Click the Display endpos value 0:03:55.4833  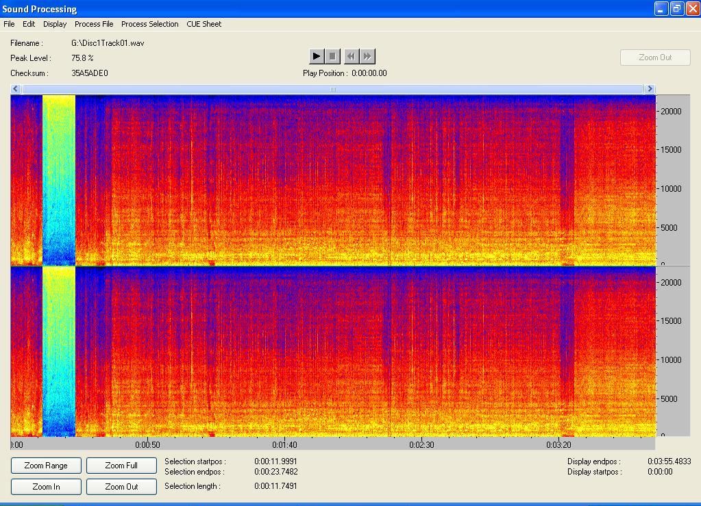[669, 461]
